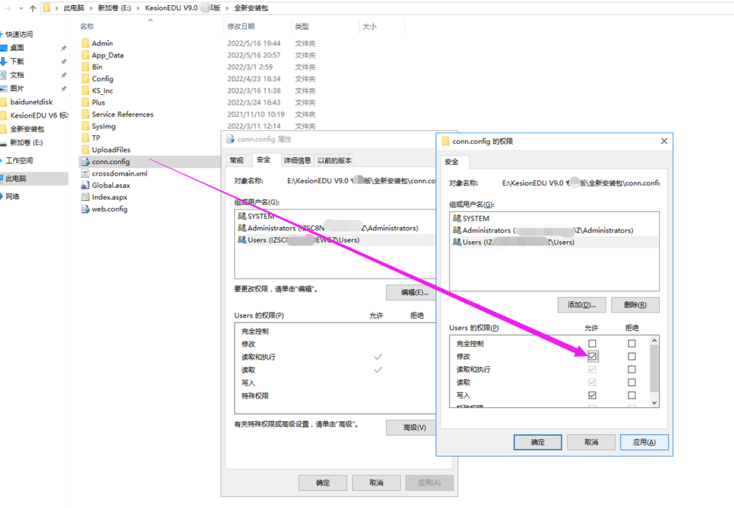Click the Index.aspx file icon
734x508 pixels.
(85, 197)
